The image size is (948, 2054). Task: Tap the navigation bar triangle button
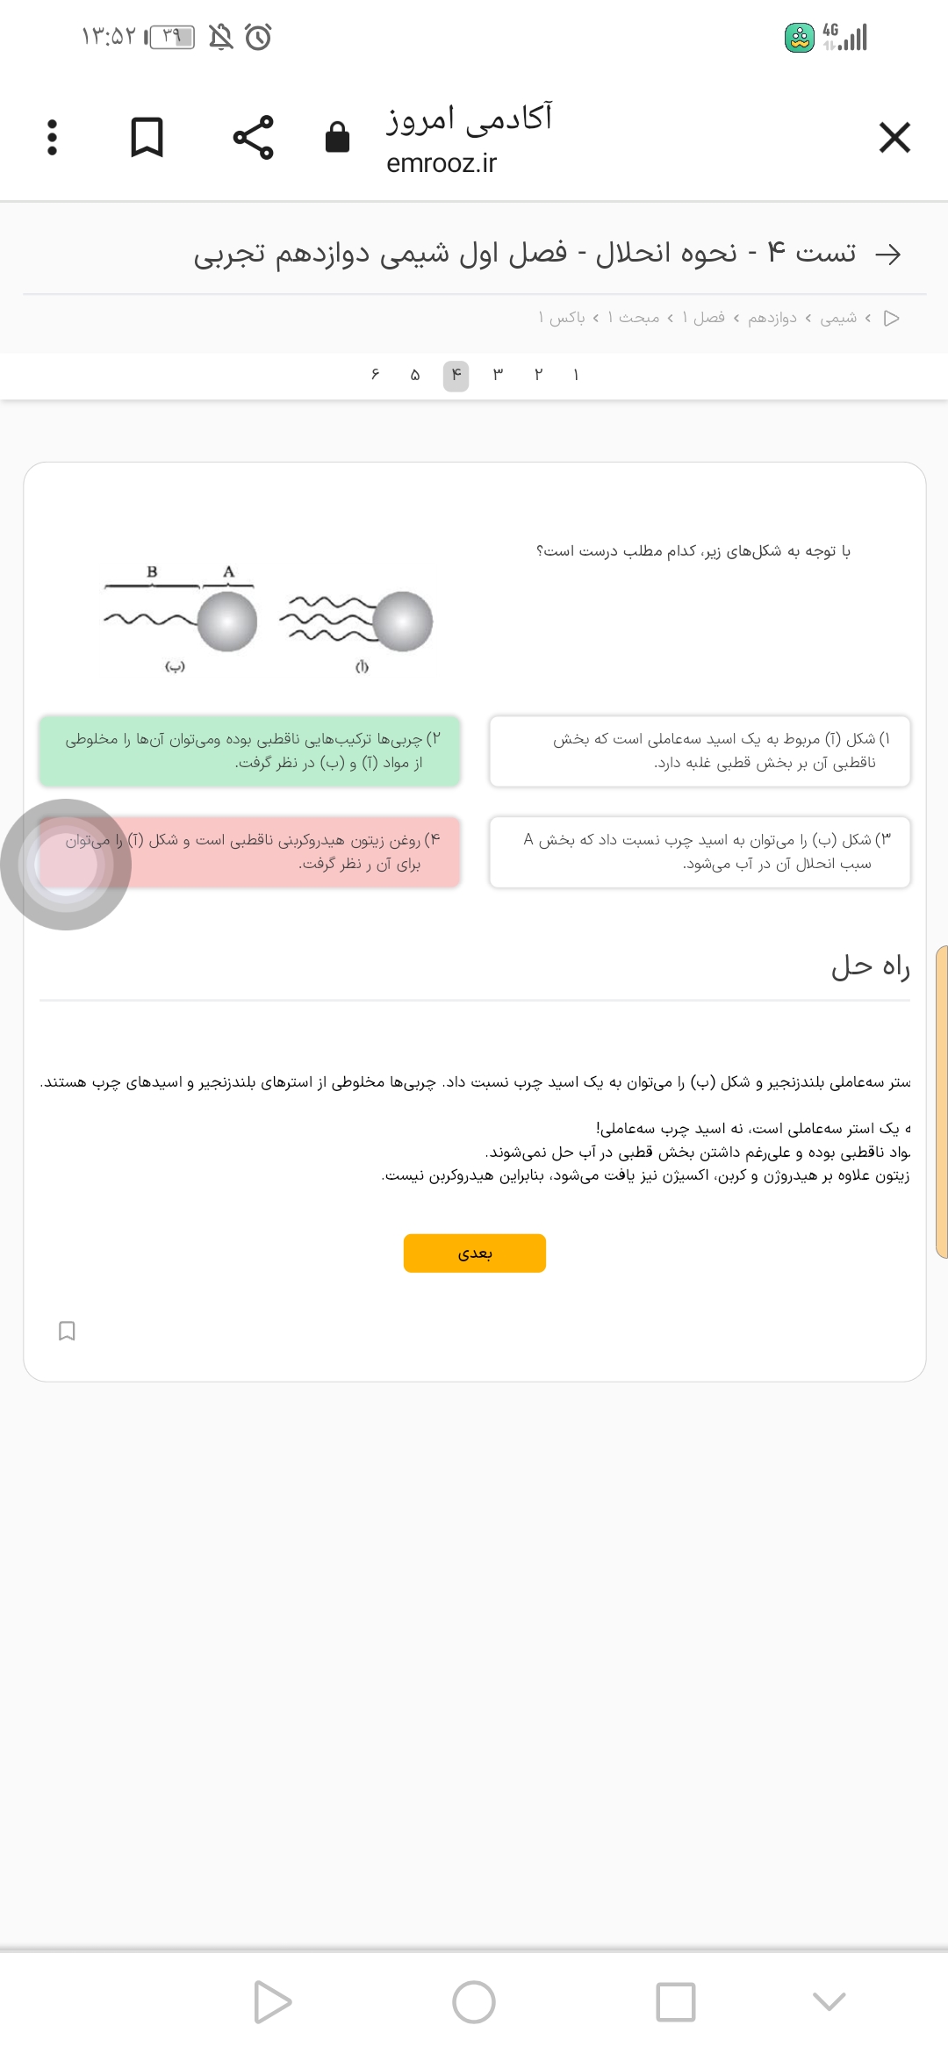pos(272,2001)
